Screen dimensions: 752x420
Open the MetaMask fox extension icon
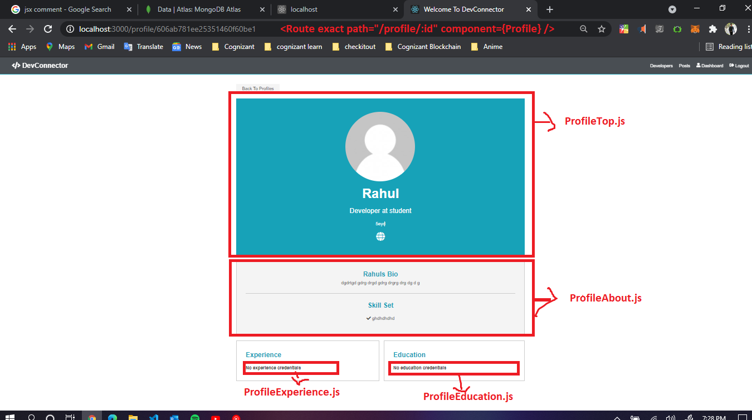[696, 28]
